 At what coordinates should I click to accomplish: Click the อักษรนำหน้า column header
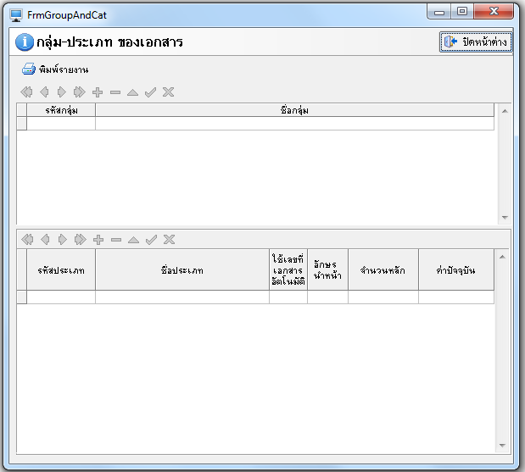[x=327, y=269]
